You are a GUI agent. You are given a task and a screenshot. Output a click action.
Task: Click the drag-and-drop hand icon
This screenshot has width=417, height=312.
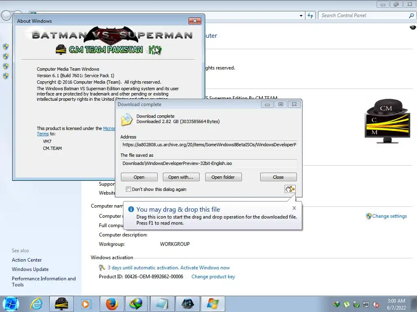290,189
